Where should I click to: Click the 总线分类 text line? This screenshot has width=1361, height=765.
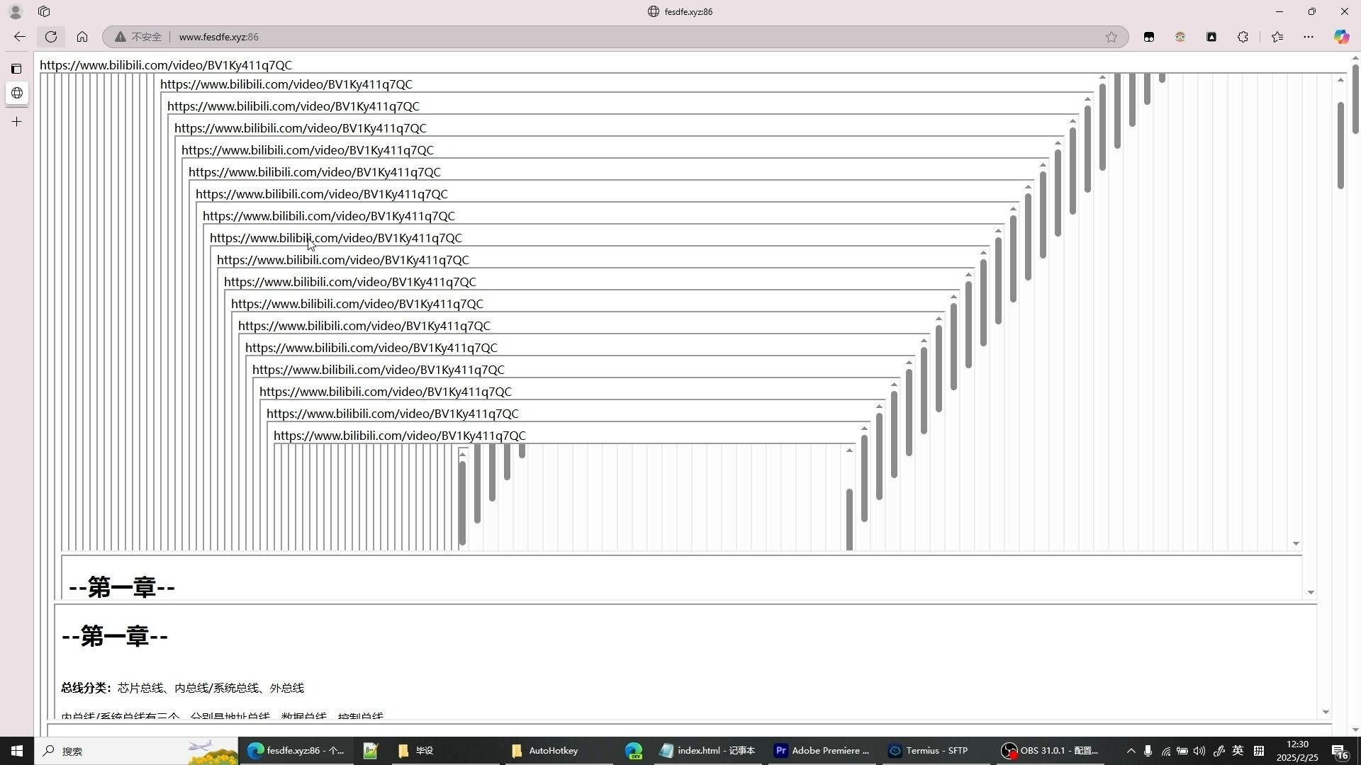(x=182, y=688)
